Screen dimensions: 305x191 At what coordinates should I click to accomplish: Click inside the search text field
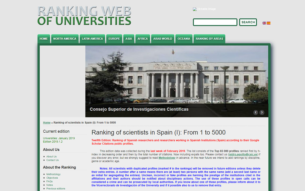click(x=215, y=22)
